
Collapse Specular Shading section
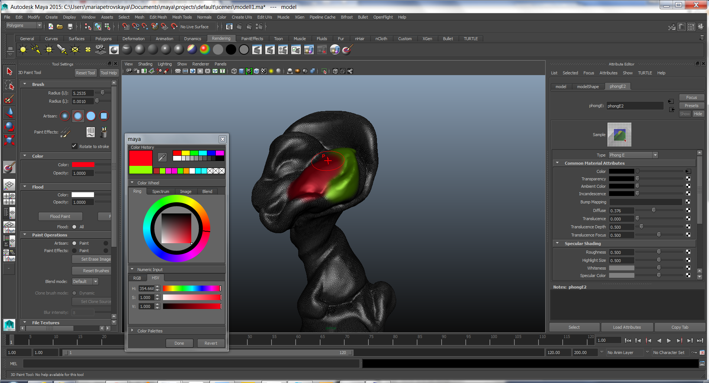(x=557, y=243)
